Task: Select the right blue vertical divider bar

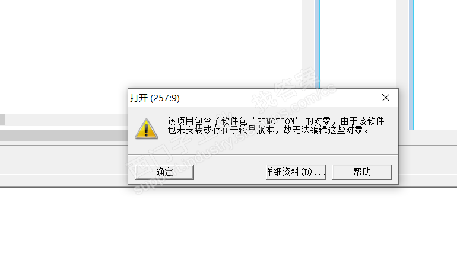Action: point(411,65)
